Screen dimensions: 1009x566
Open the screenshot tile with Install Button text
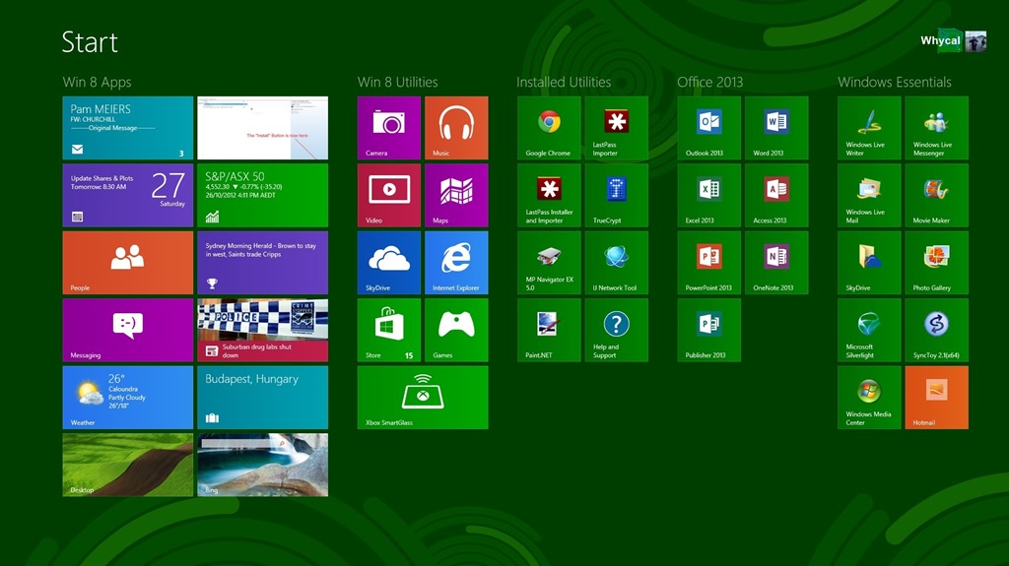pos(262,128)
